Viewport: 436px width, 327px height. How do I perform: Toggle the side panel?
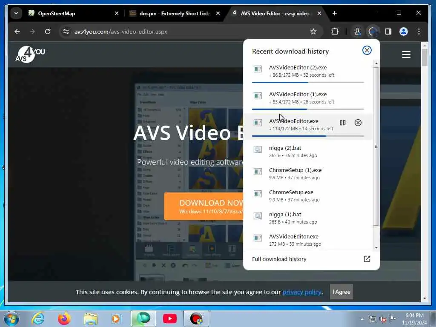(x=388, y=32)
